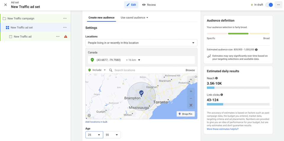Collapse the map with chevron button
284x141 pixels.
[191, 79]
